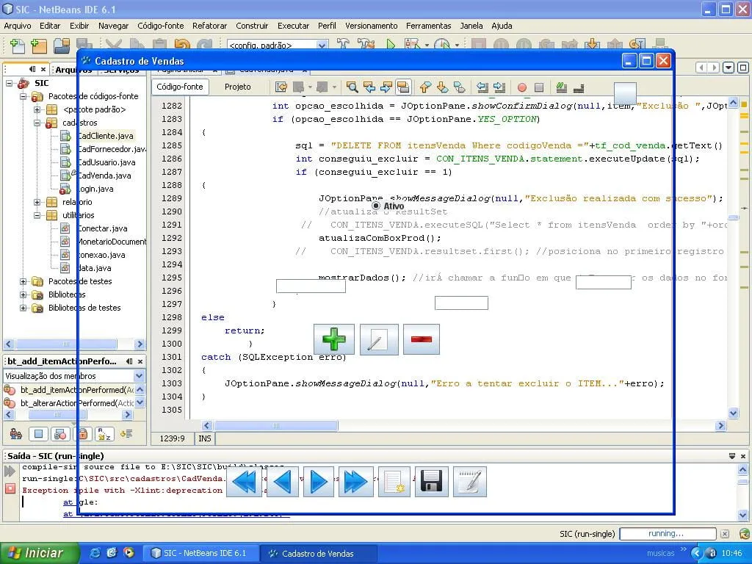The height and width of the screenshot is (564, 752).
Task: Click the floppy disk save button
Action: [x=431, y=482]
